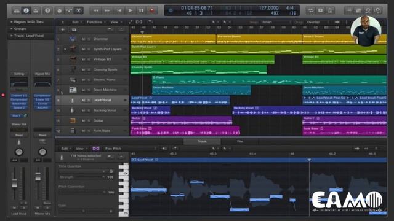394x221 pixels.
Task: Toggle the Replace mode button
Action: pos(320,10)
